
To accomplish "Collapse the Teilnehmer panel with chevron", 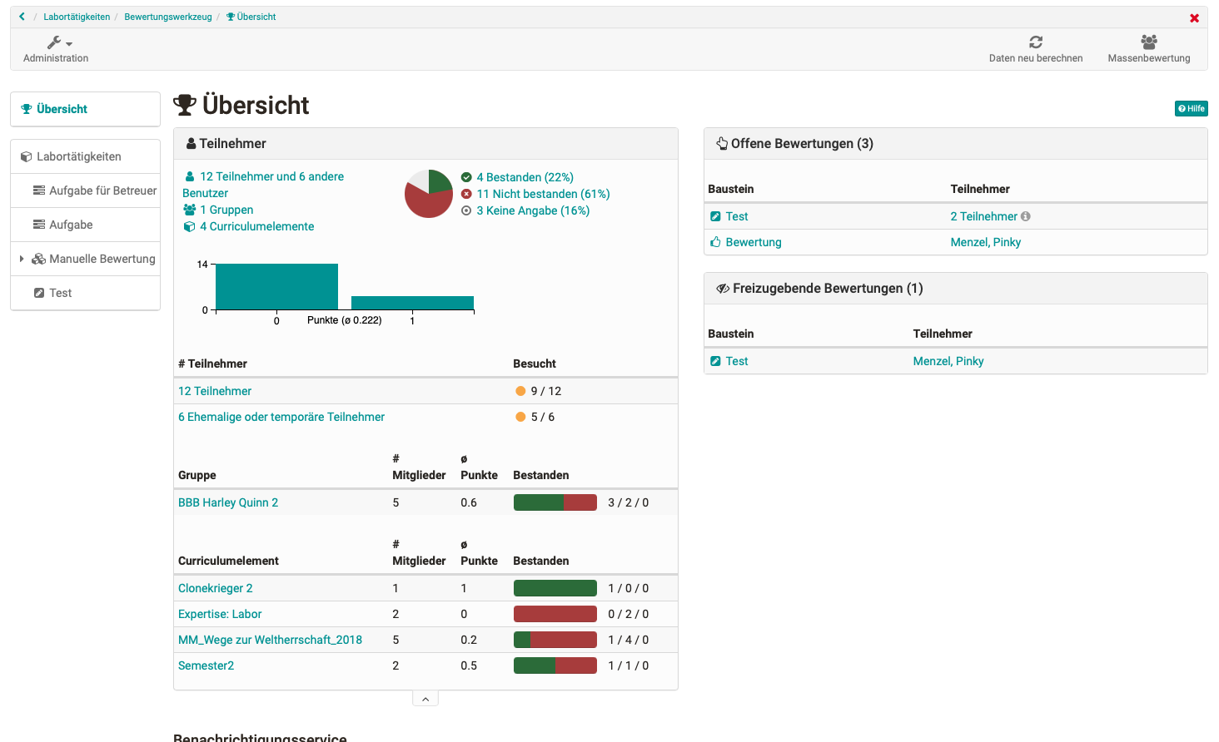I will tap(425, 700).
